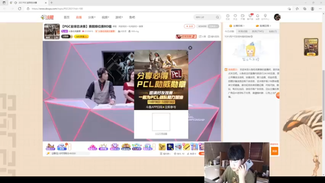Click the magnifier search icon
The image size is (325, 183).
(x=217, y=17)
